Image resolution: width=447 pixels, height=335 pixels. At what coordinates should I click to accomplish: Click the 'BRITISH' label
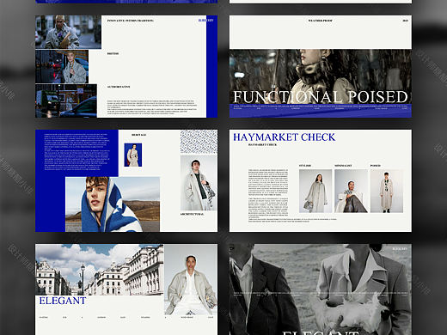click(113, 53)
